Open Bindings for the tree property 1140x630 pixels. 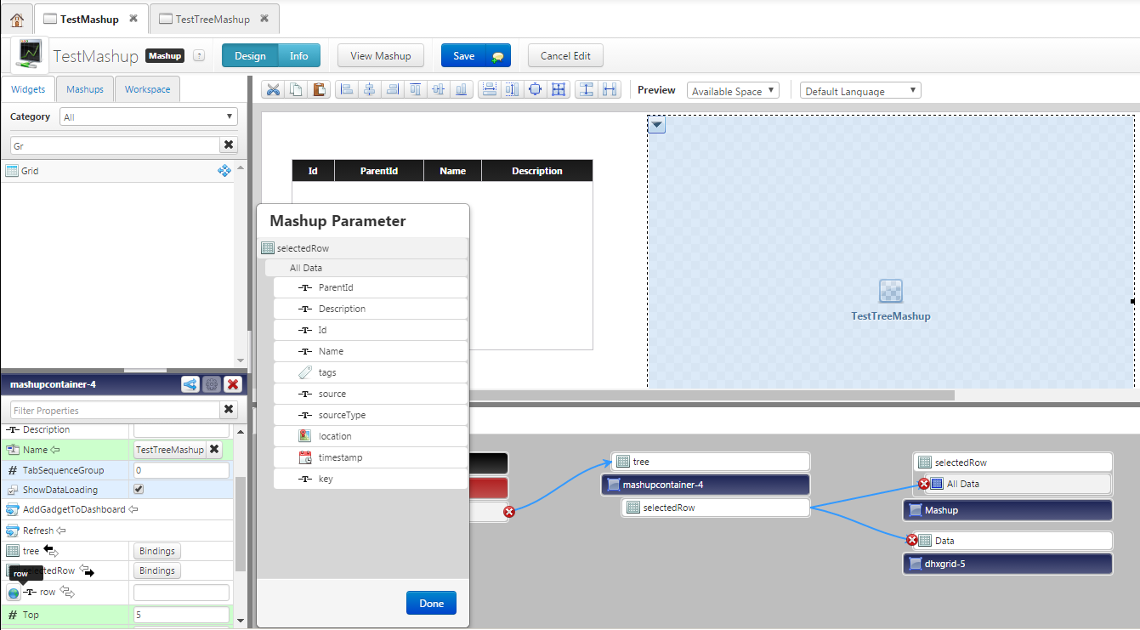tap(156, 551)
